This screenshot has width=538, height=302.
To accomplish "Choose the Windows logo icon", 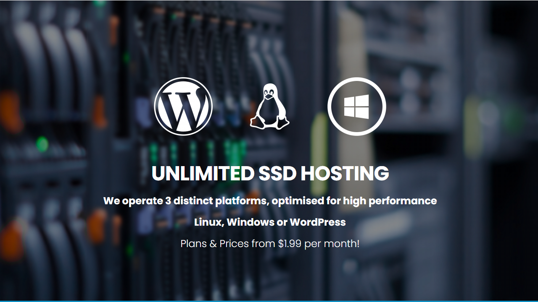I will (x=356, y=106).
